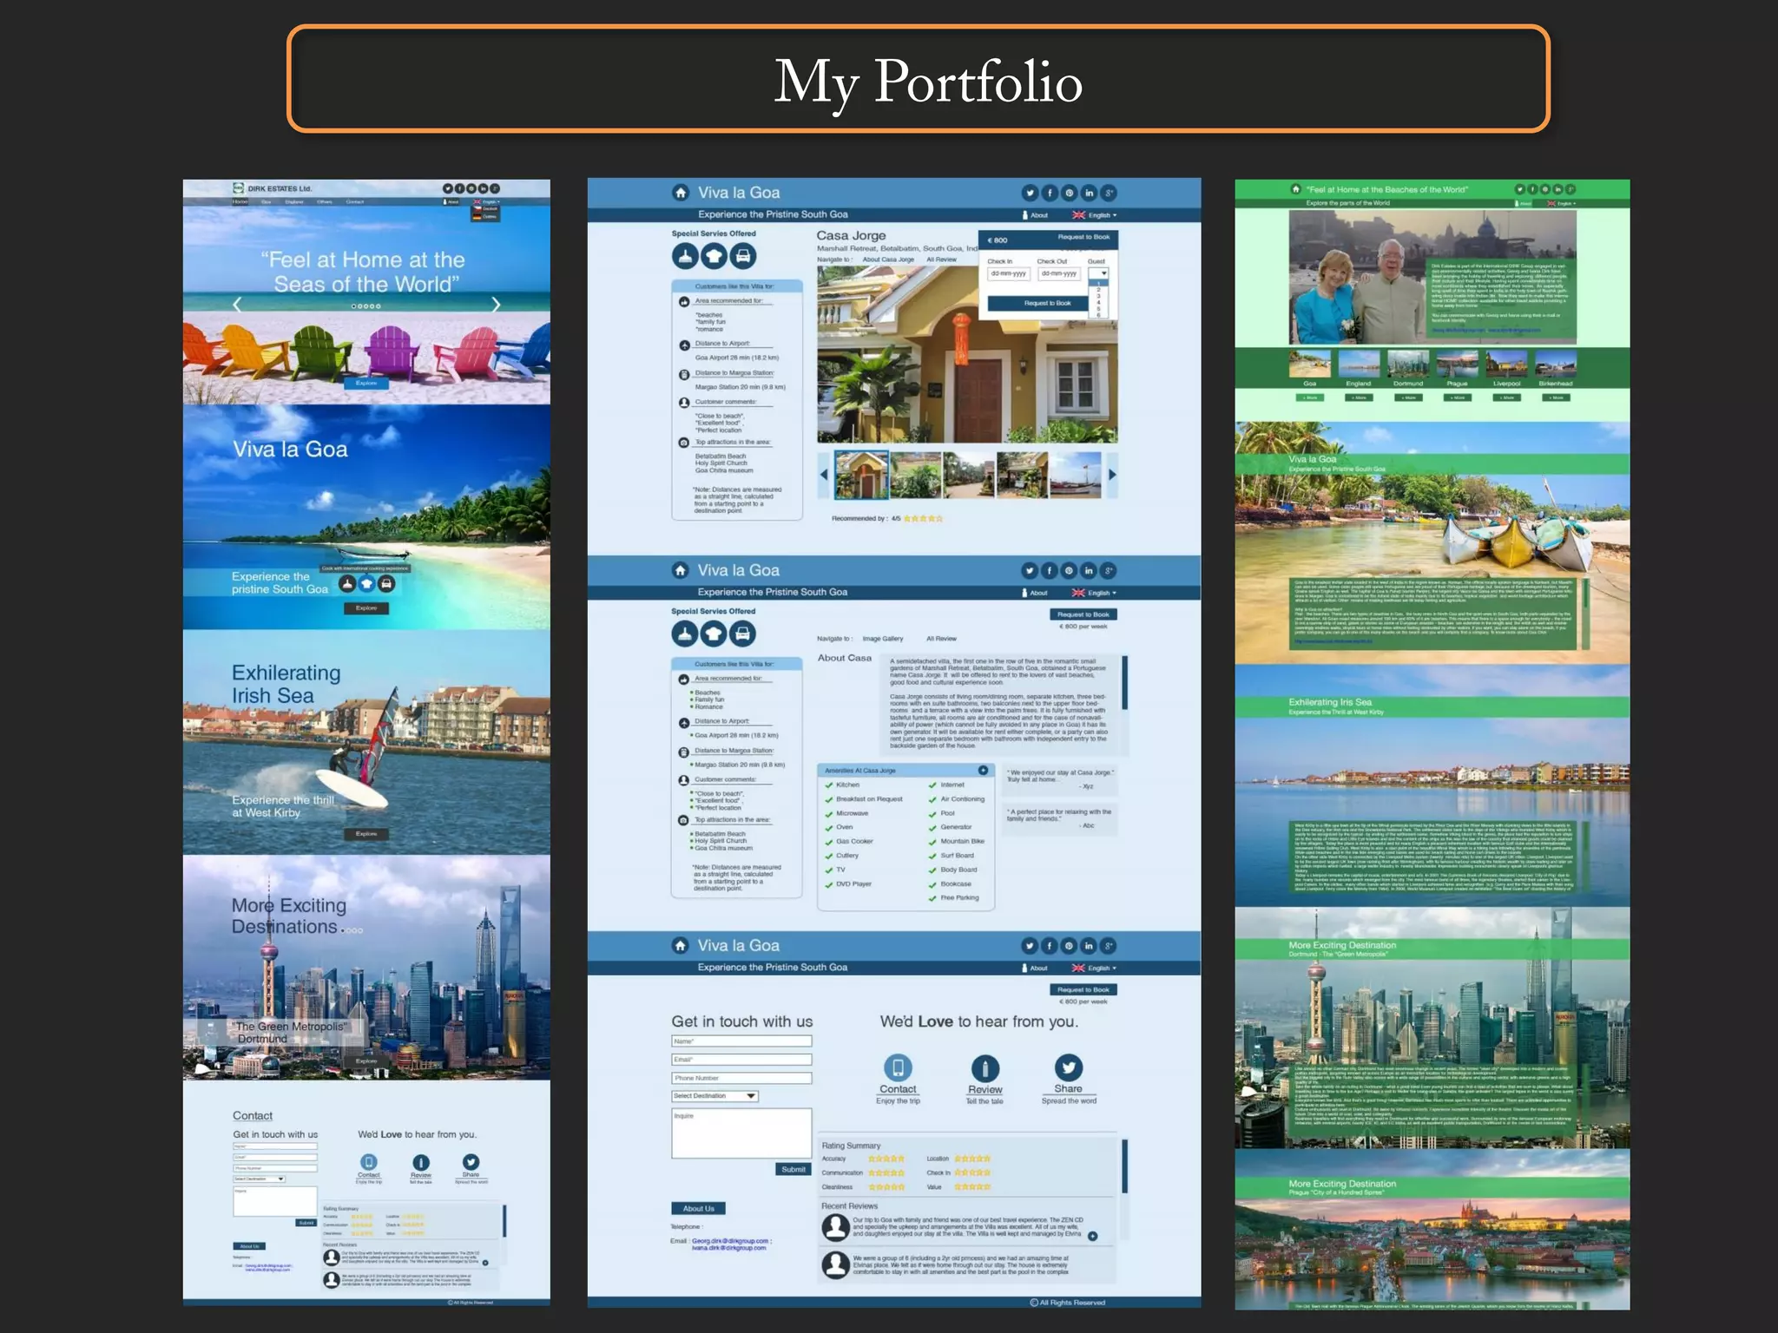Image resolution: width=1778 pixels, height=1333 pixels.
Task: Select the Prague destination thumbnail in green mockup
Action: pyautogui.click(x=1458, y=363)
